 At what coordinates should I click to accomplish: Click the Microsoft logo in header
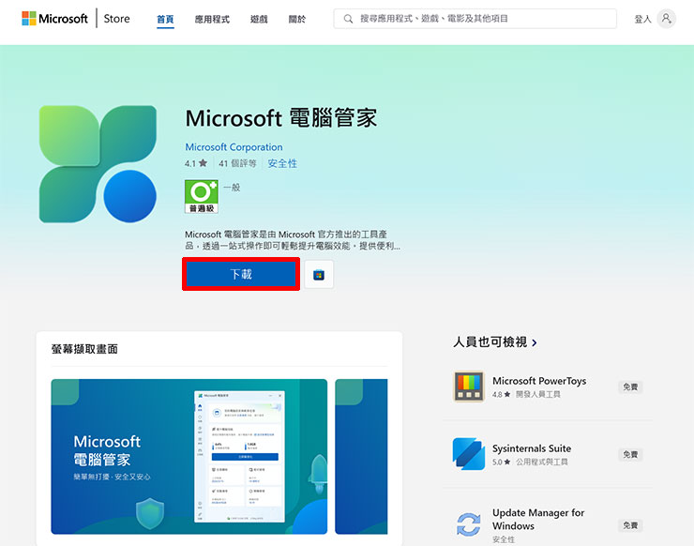55,19
